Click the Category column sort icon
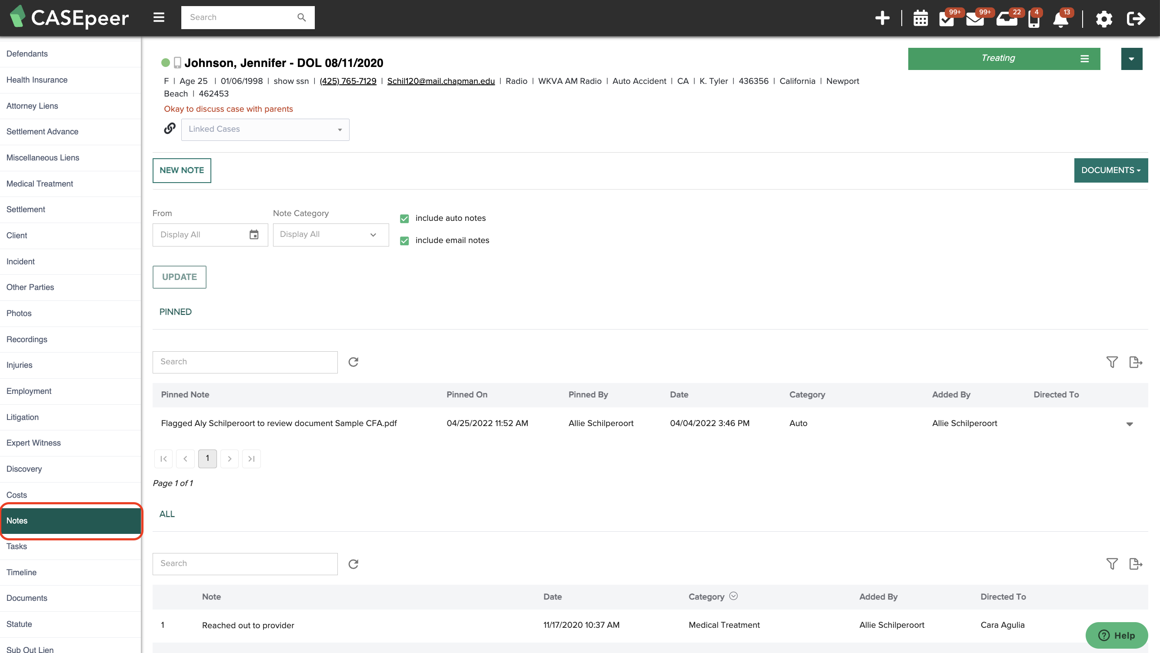This screenshot has width=1160, height=653. pos(733,596)
